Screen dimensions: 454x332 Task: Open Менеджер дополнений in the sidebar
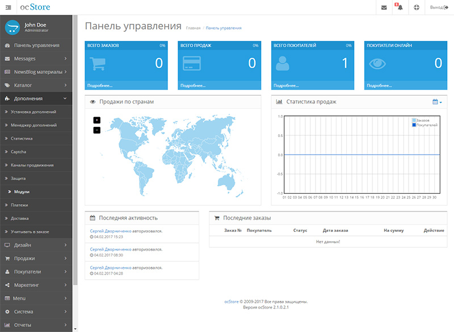point(33,125)
